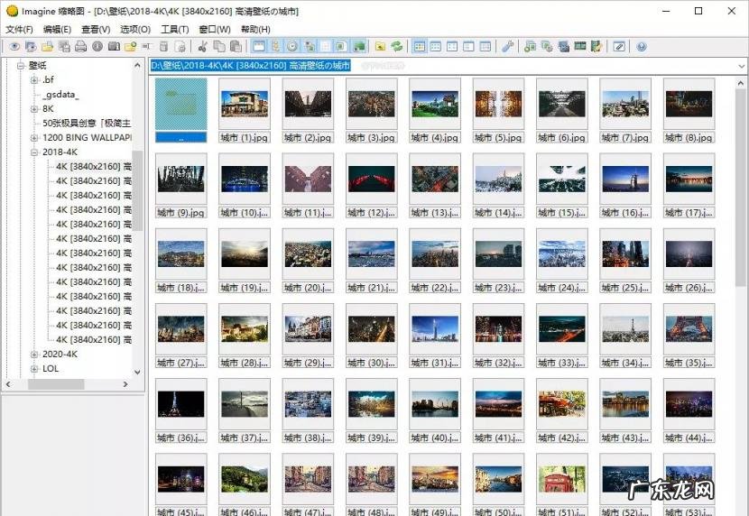Open settings with the wrench icon
The width and height of the screenshot is (749, 516).
point(507,46)
